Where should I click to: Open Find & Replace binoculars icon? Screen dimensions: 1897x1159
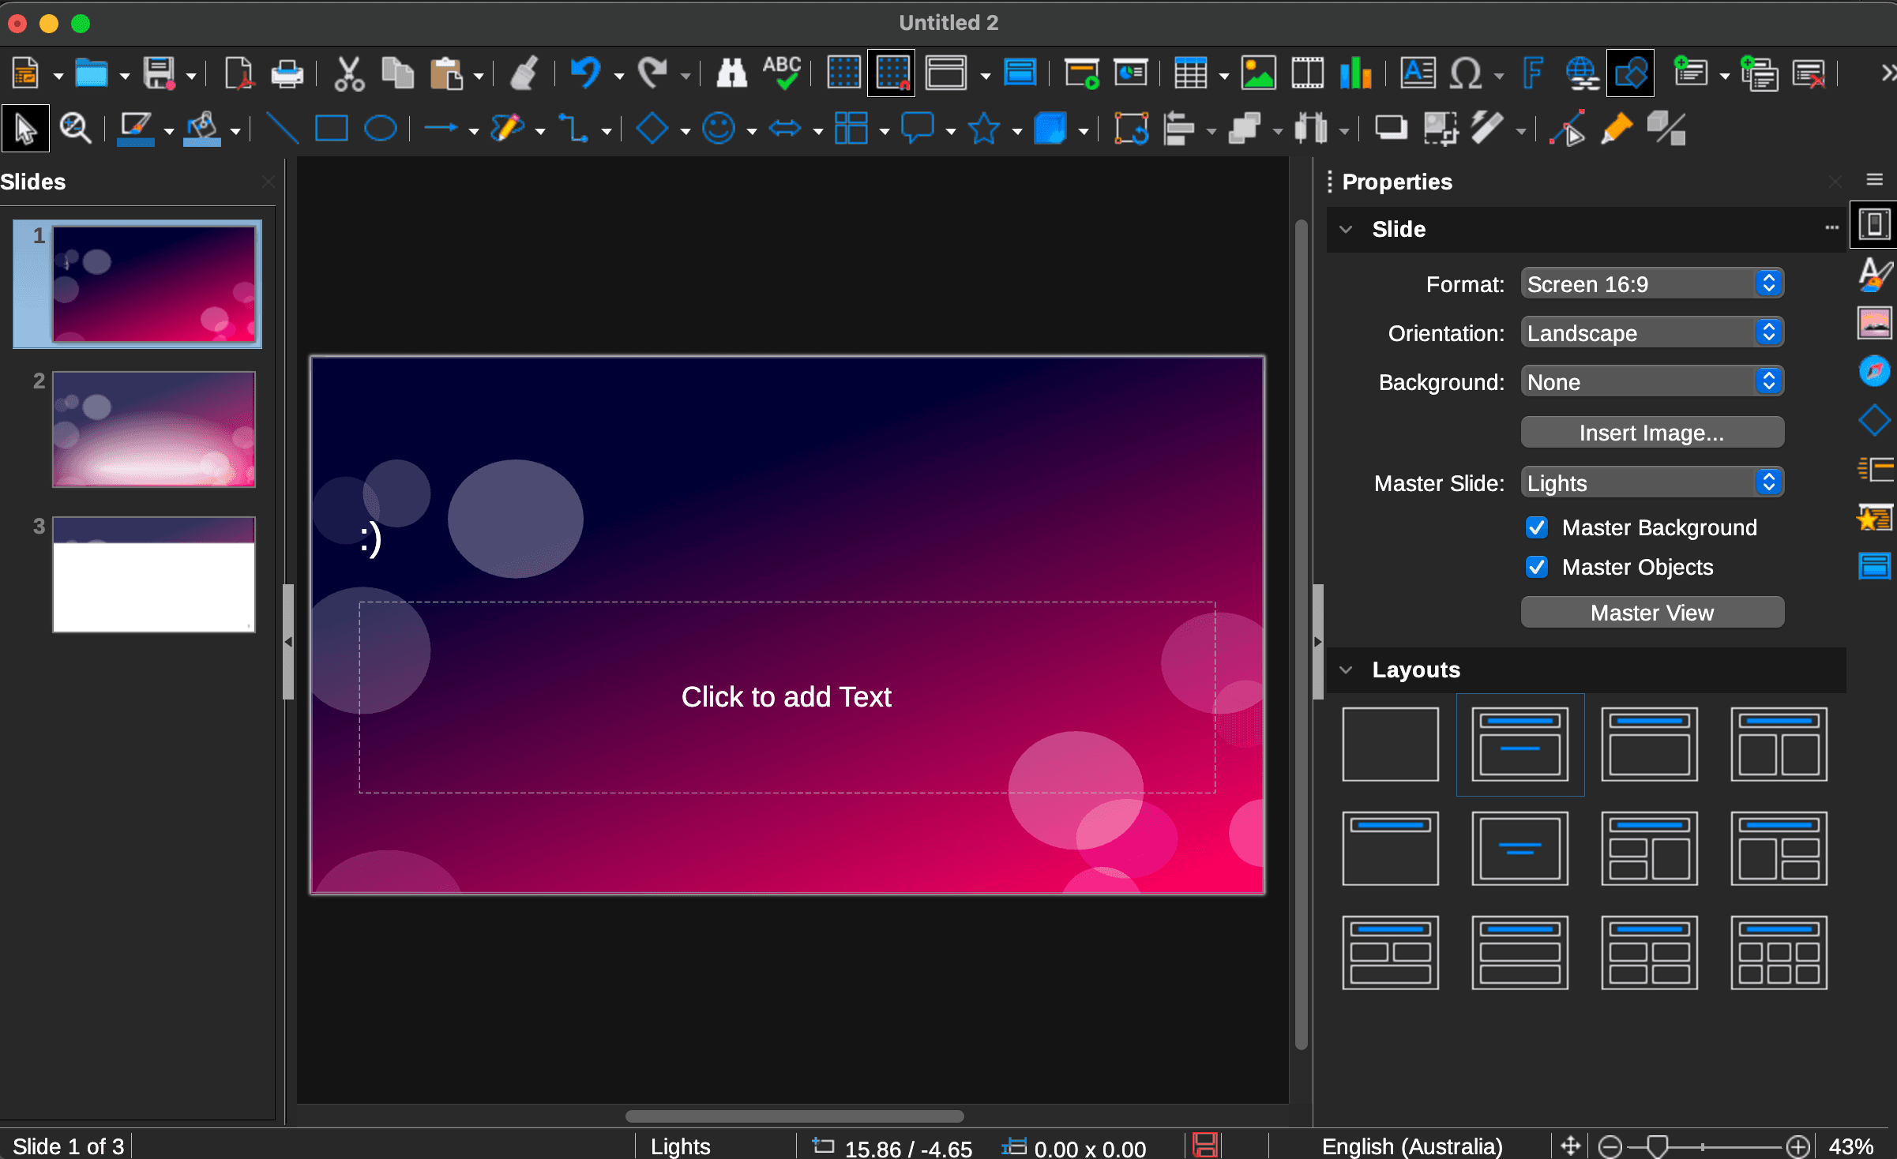(731, 74)
